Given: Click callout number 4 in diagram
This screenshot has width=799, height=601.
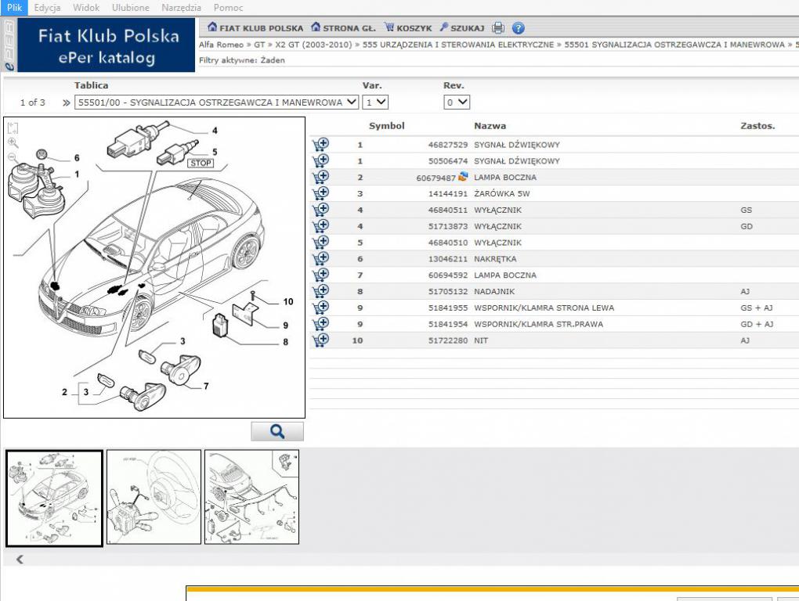Looking at the screenshot, I should point(215,131).
